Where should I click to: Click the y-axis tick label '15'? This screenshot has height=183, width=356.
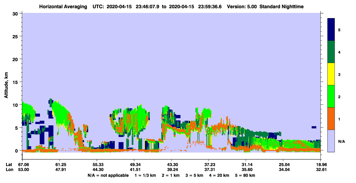(16, 82)
